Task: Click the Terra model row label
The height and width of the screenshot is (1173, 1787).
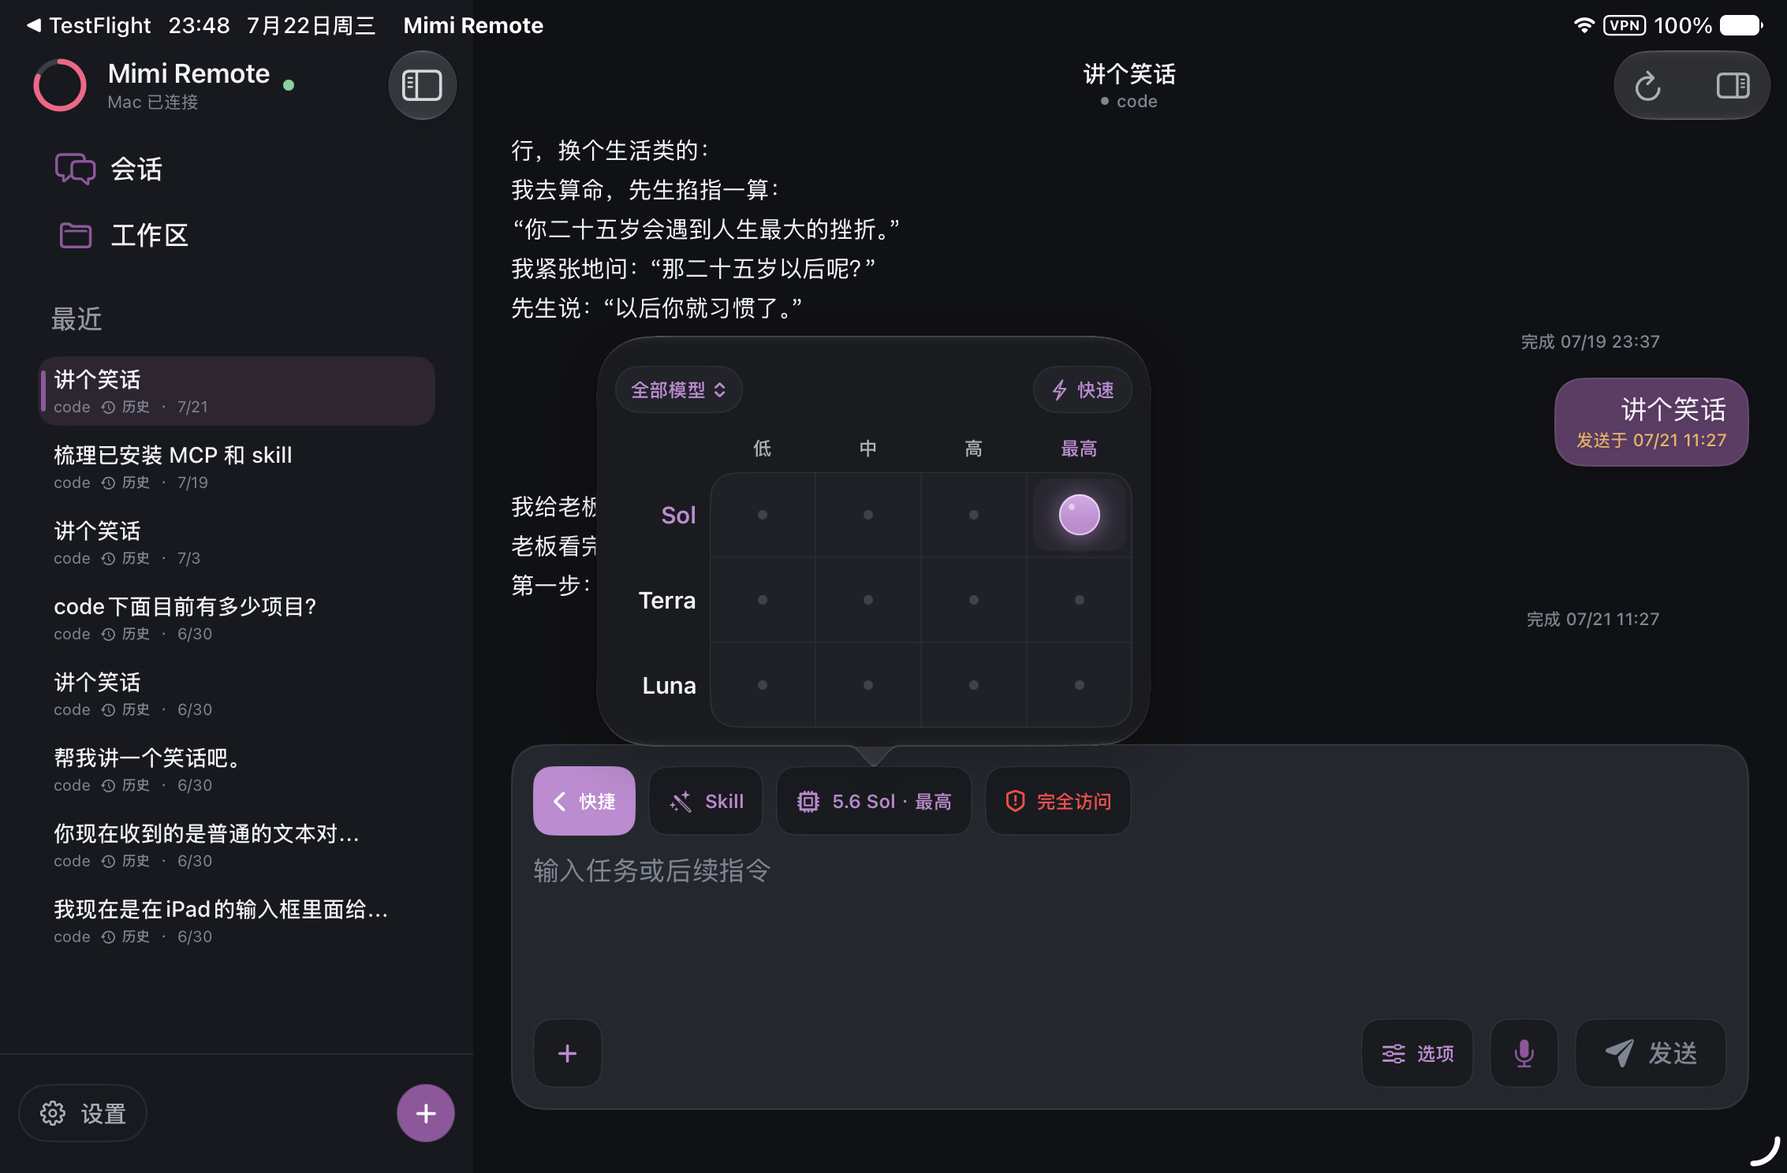Action: [667, 600]
